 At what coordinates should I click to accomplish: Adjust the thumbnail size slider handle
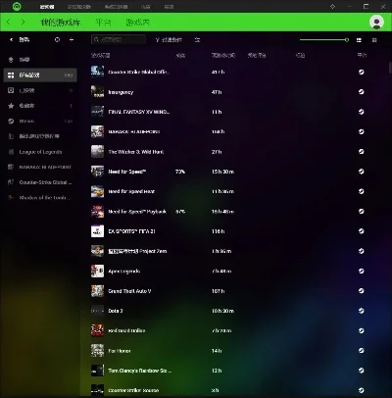click(347, 40)
